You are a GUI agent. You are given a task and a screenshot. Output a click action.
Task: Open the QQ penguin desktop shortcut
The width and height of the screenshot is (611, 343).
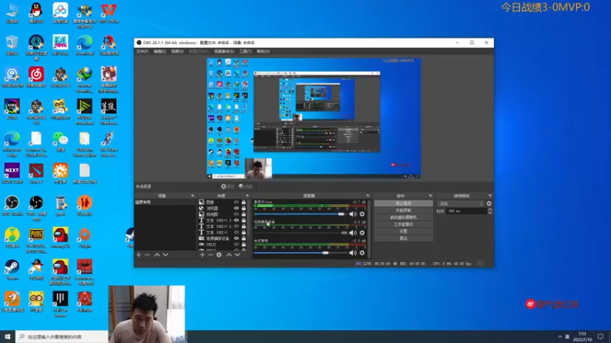36,13
